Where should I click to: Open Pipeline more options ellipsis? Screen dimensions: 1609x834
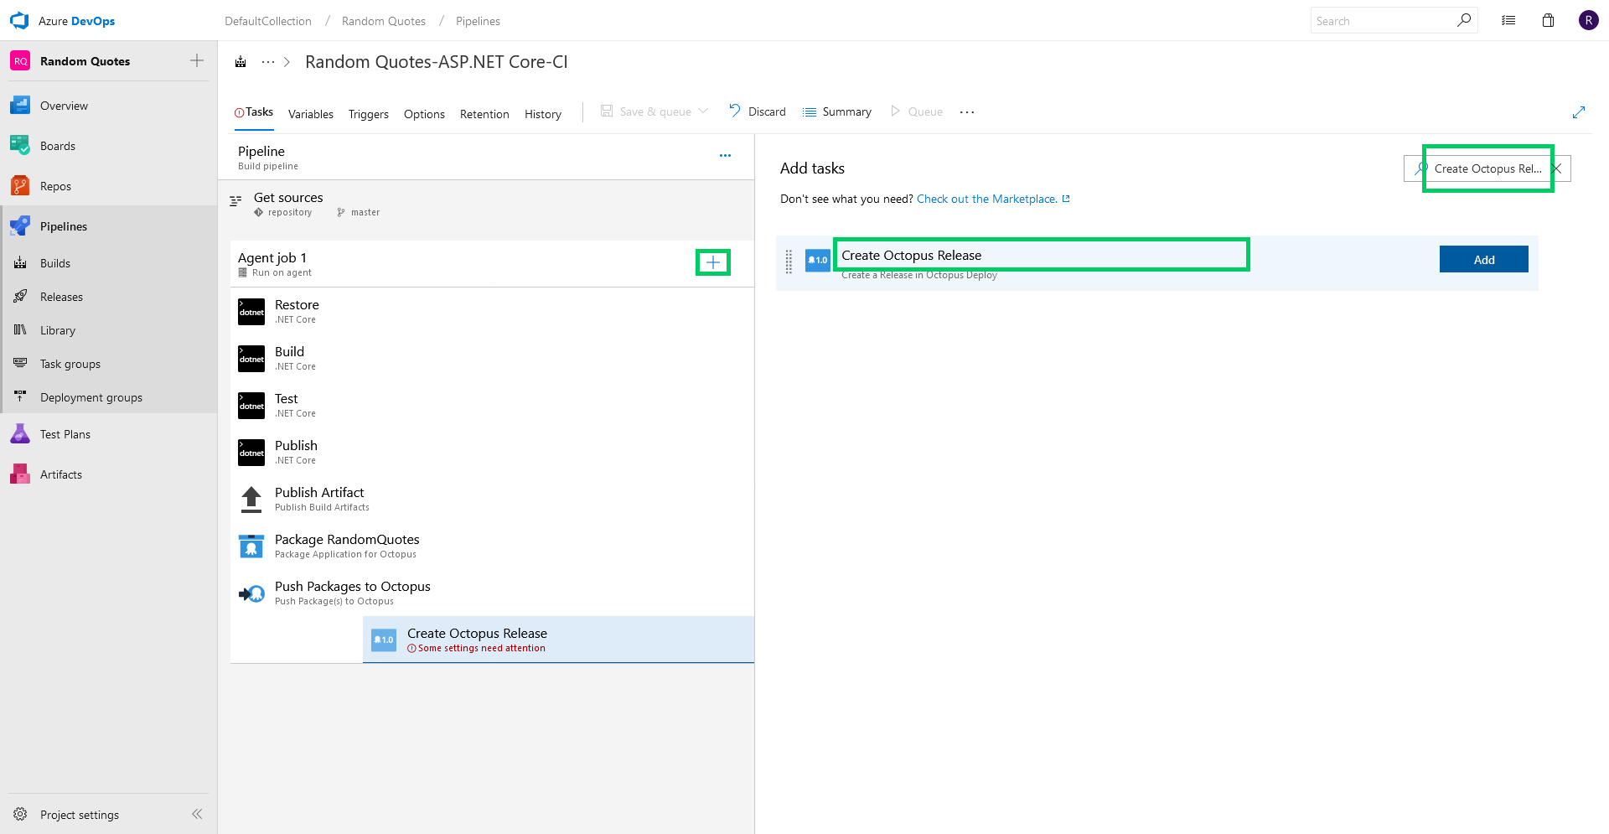(x=725, y=156)
